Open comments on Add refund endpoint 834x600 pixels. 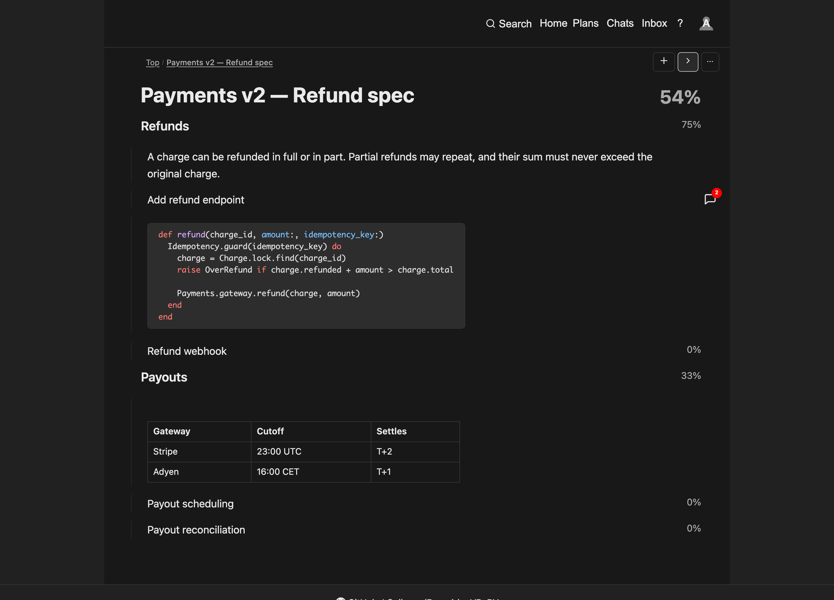coord(710,199)
